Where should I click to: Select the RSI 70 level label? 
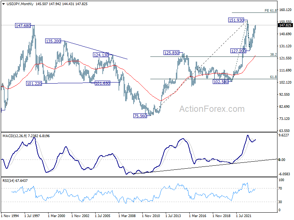tap(280, 188)
